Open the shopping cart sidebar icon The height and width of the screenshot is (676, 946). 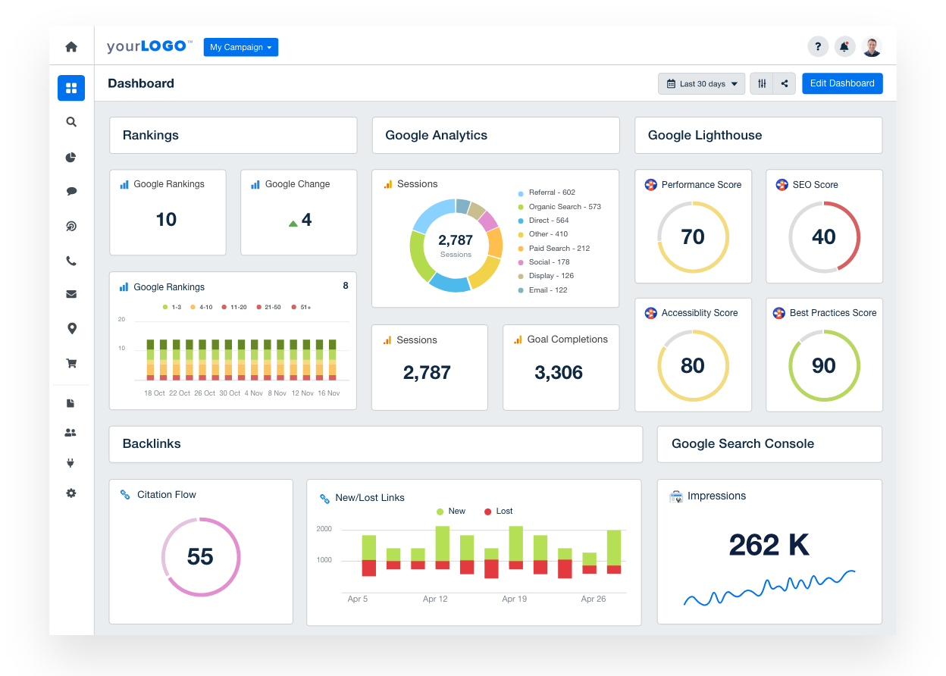71,363
